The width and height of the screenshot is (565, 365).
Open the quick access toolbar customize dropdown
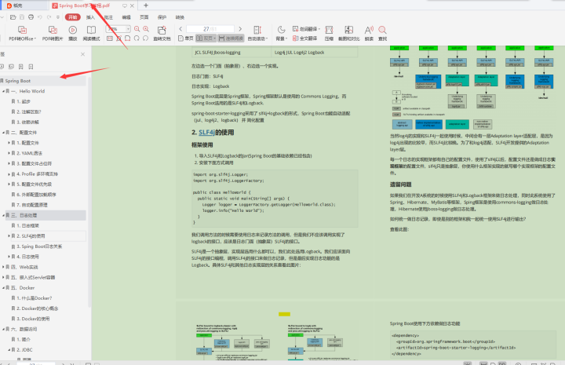point(58,17)
